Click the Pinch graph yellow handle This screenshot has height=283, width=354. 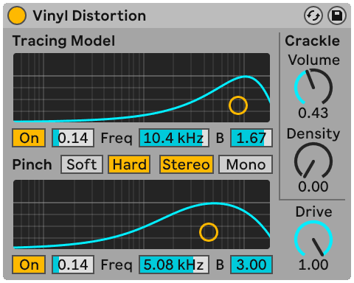[x=209, y=232]
